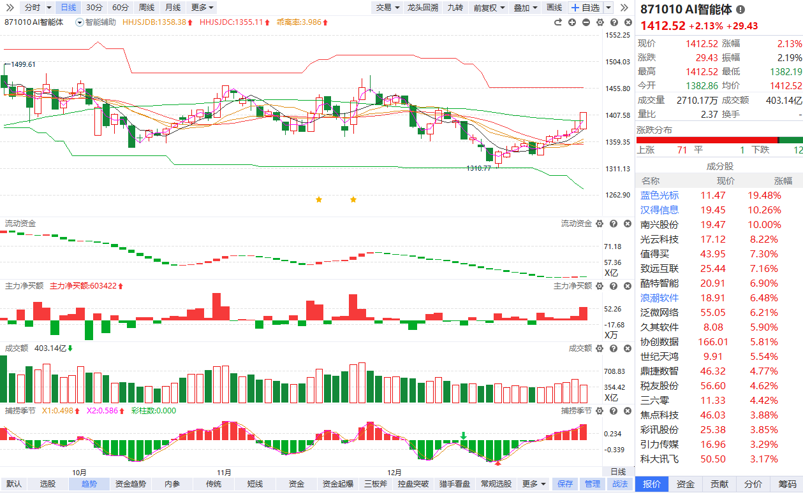Expand left sidebar with double-arrow icon

click(11, 8)
